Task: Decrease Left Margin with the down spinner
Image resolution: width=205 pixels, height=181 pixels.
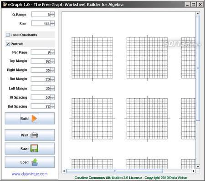Action: click(52, 90)
